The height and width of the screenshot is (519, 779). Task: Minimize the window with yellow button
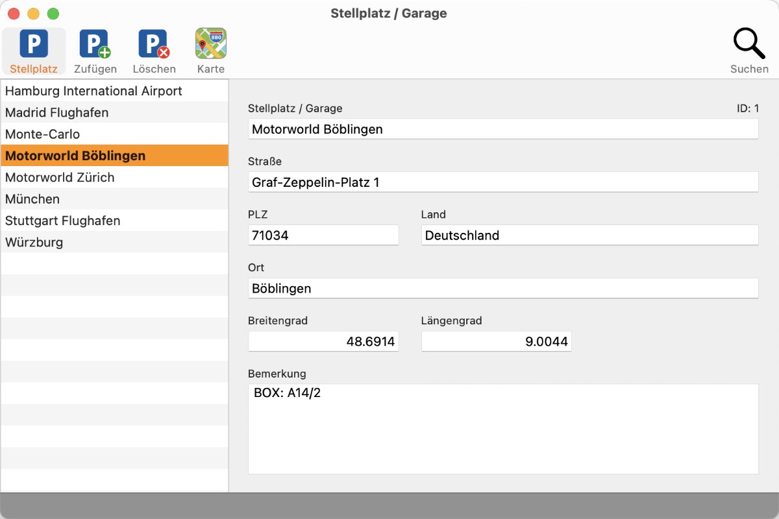point(33,14)
